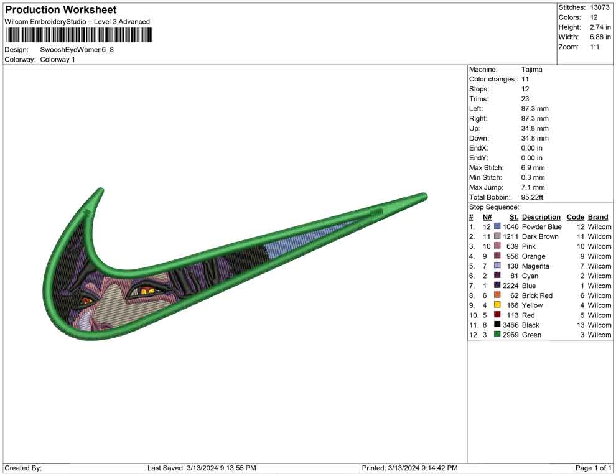
Task: Click the Cyan thread color swatch
Action: pos(497,276)
